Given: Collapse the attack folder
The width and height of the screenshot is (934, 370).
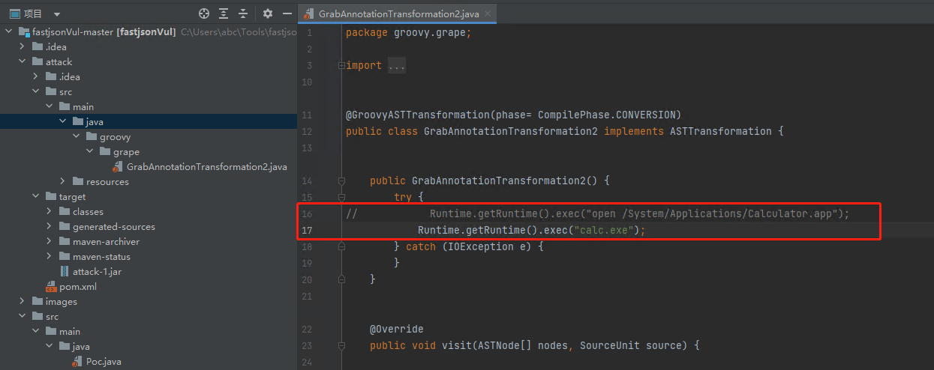Looking at the screenshot, I should click(x=22, y=61).
